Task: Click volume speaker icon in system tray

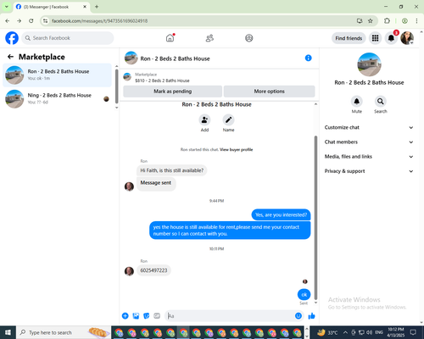Action: (369, 332)
